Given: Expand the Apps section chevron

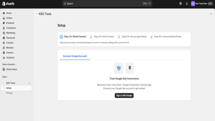Looking at the screenshot, I should coord(8,77).
